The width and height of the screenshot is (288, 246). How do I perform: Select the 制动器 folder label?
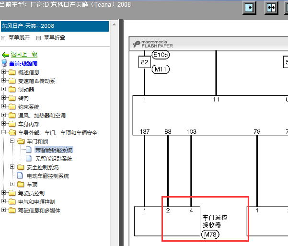coord(26,90)
